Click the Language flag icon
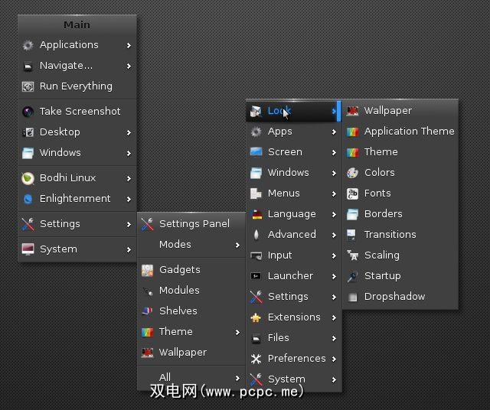The height and width of the screenshot is (410, 490). 256,214
